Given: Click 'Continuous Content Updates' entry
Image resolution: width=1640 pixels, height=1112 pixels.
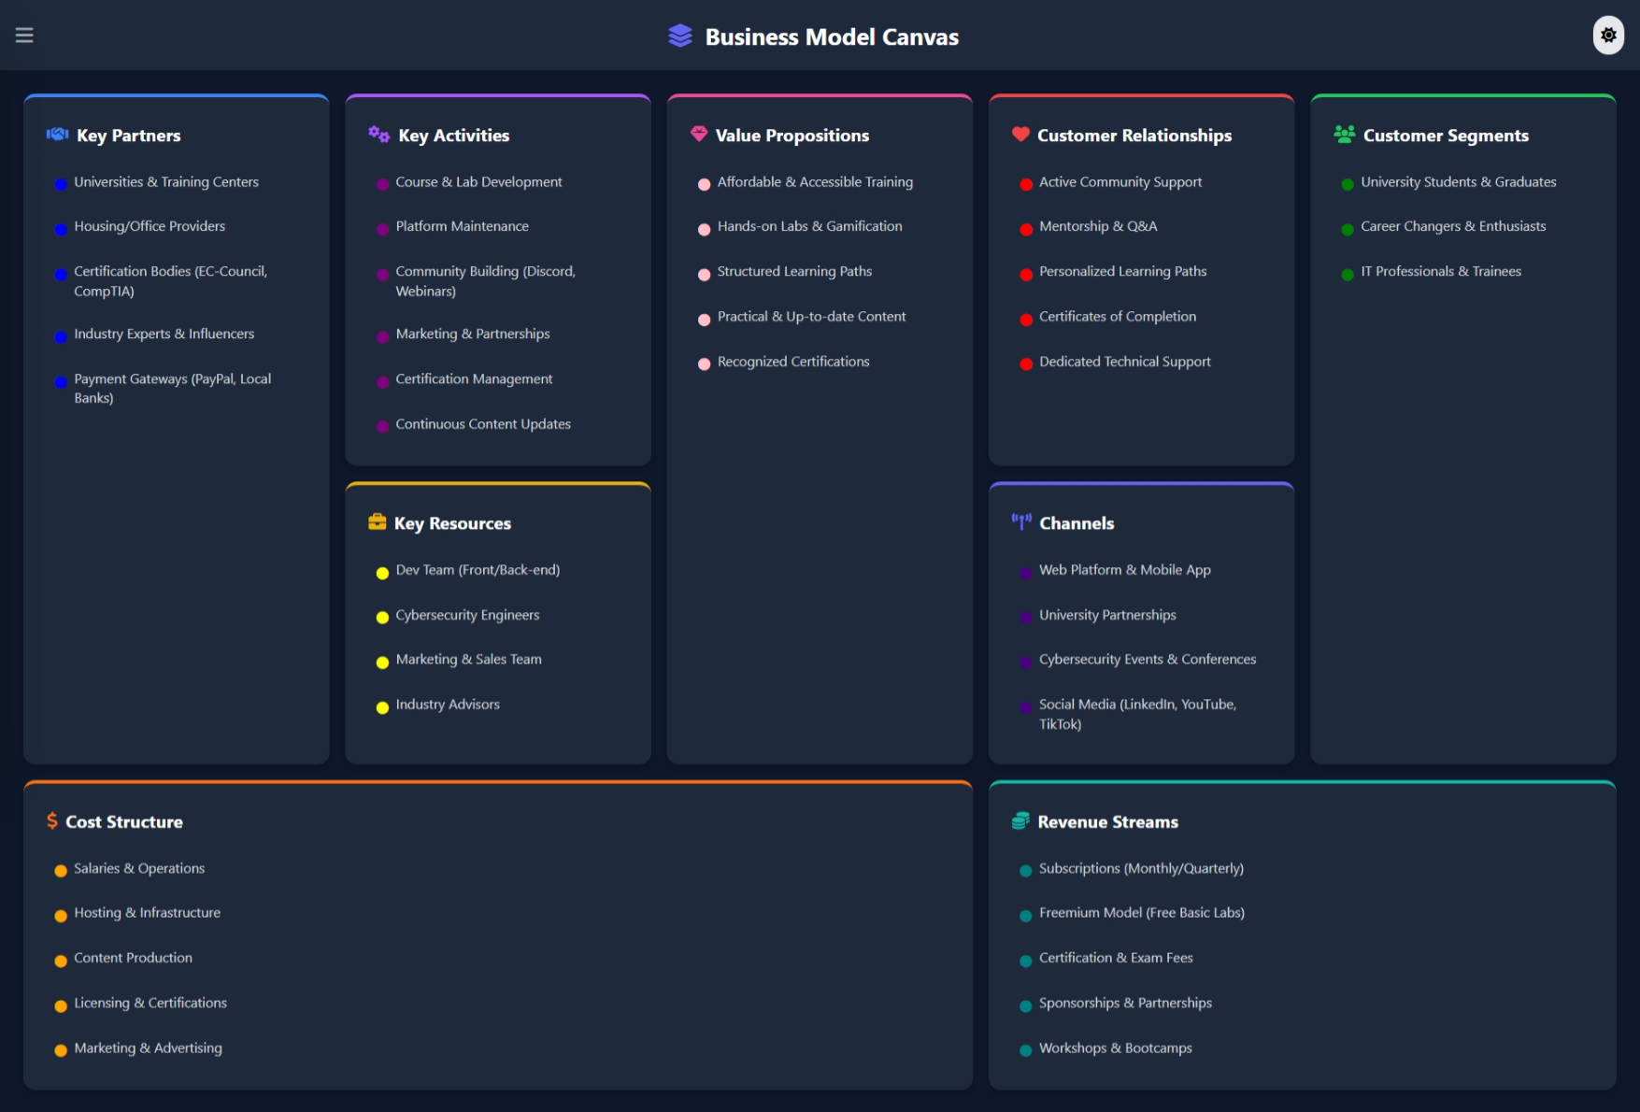Looking at the screenshot, I should point(483,424).
